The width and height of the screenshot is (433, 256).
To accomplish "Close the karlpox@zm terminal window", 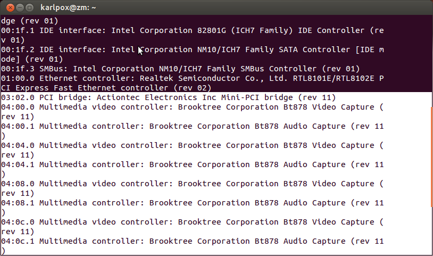I will coord(7,7).
